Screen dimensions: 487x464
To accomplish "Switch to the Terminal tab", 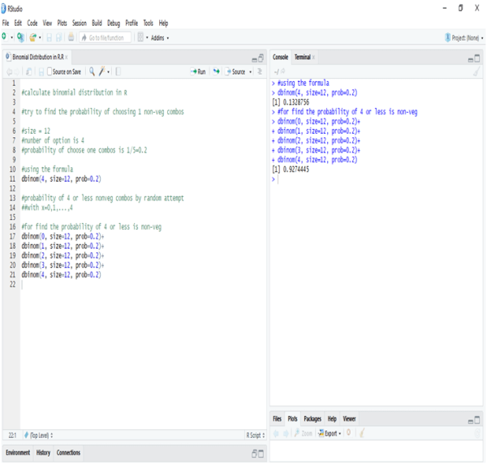I will pyautogui.click(x=302, y=57).
